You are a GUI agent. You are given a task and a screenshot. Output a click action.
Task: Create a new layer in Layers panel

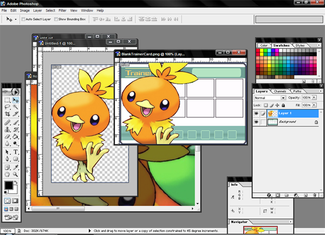(305, 195)
